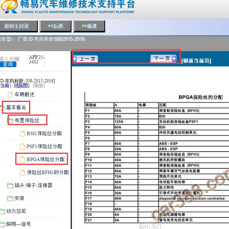Collapse the 布置保险丝 folder
Screen dimensions: 229x229
(x=27, y=120)
